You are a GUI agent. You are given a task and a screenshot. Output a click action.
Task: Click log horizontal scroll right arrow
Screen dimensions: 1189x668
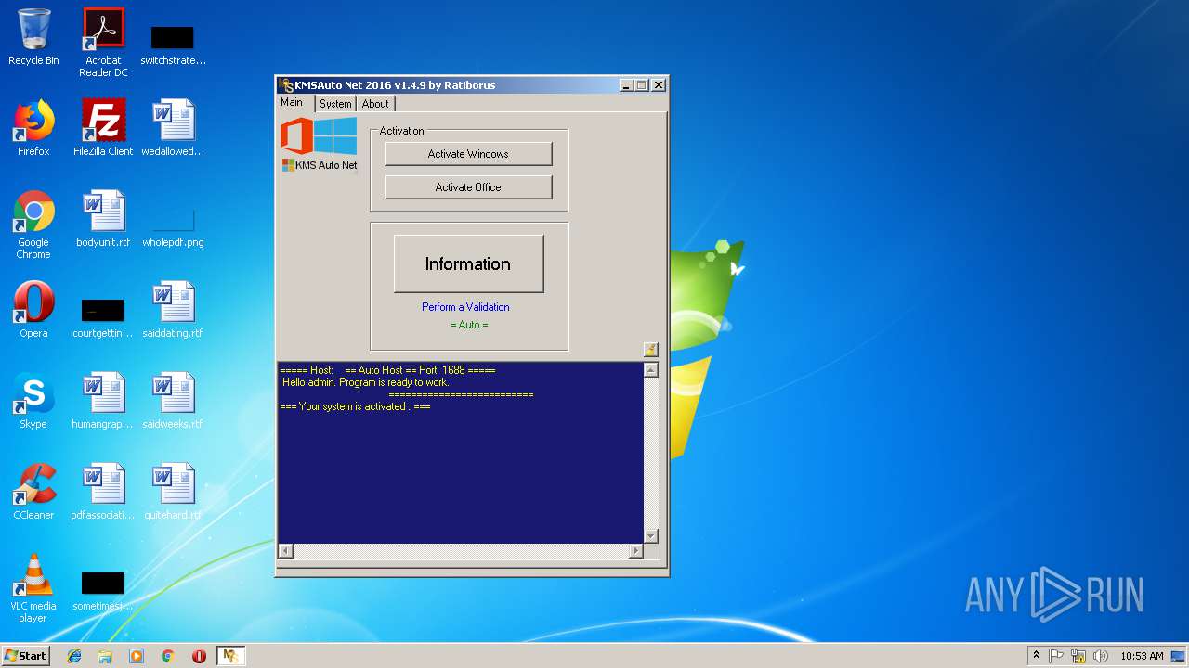[636, 551]
